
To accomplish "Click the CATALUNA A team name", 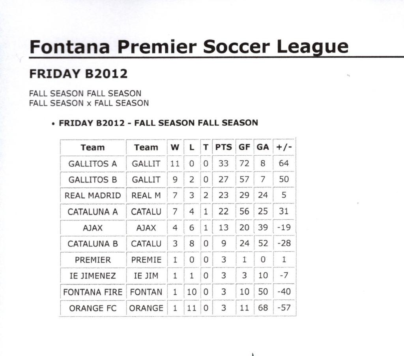I will point(93,212).
